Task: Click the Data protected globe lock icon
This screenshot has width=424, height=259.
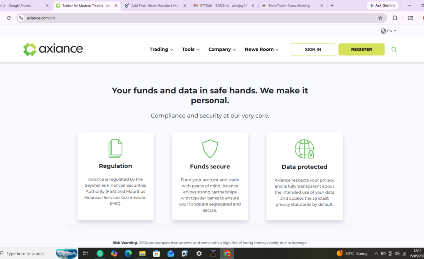Action: click(304, 149)
